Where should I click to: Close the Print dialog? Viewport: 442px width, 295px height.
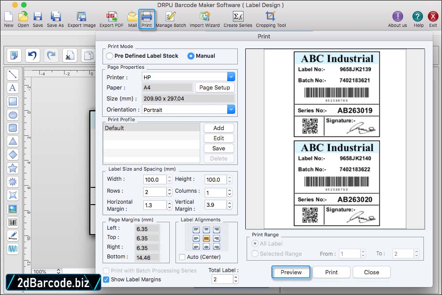click(372, 272)
